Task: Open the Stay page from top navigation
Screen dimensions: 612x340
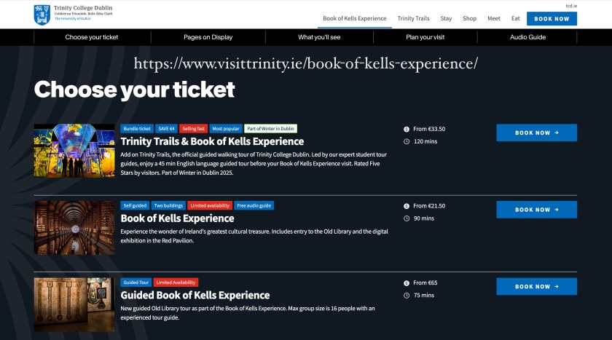Action: pos(446,18)
